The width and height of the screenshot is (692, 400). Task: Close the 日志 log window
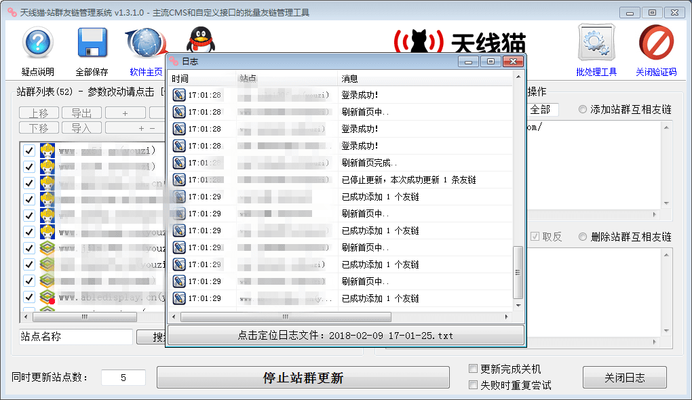point(513,61)
